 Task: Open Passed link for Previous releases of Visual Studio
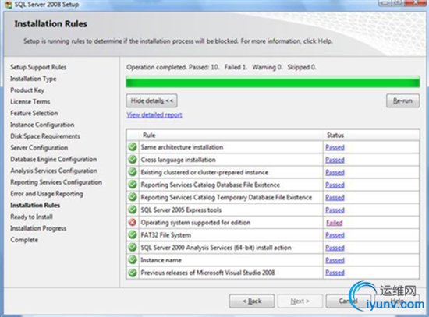point(335,273)
